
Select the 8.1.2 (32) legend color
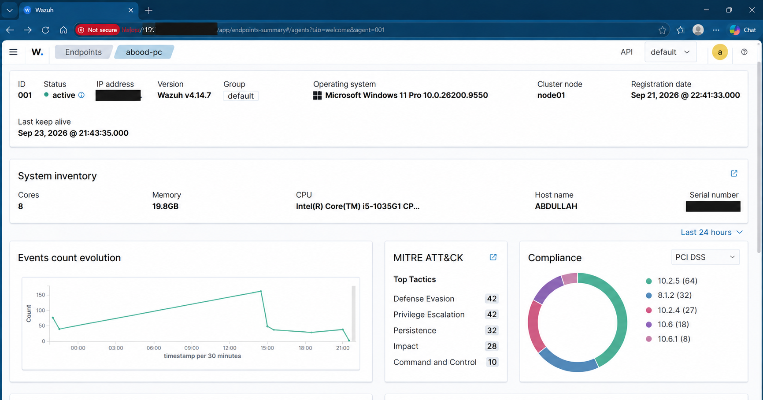point(648,296)
